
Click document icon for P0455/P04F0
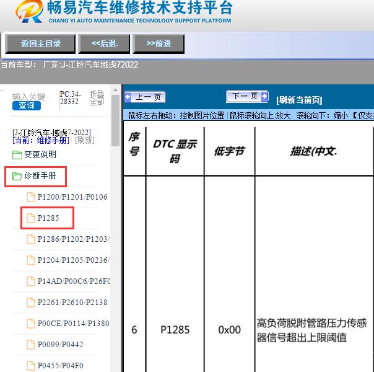31,366
